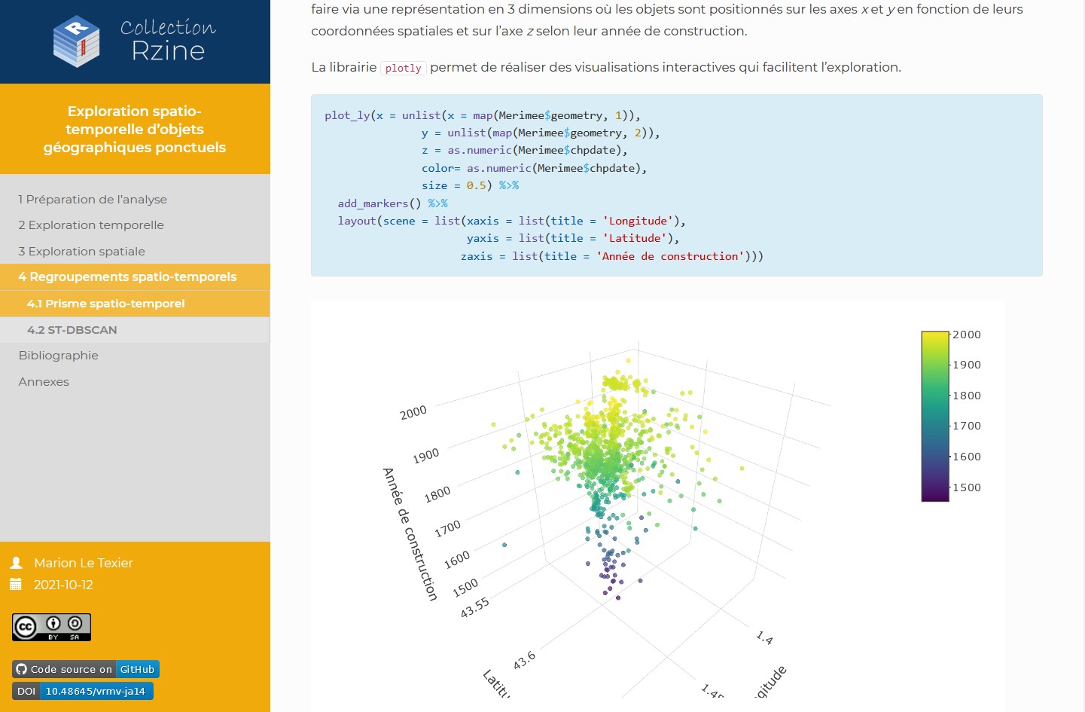Image resolution: width=1085 pixels, height=712 pixels.
Task: Open the DOI 10.48645/vrmv-ja14 link
Action: 83,691
